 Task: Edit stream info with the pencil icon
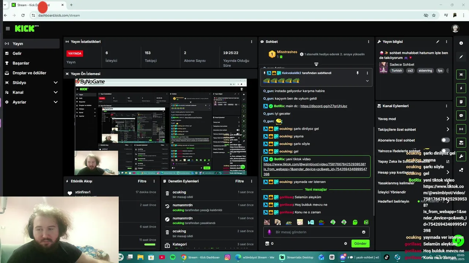[x=437, y=42]
